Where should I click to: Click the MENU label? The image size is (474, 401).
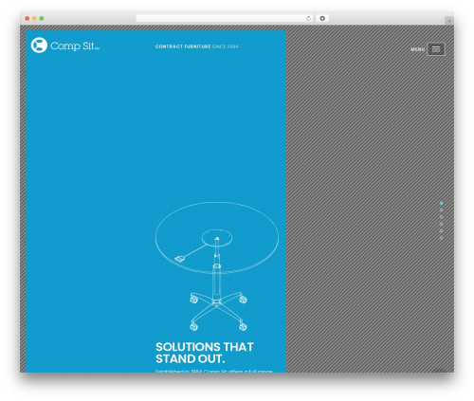[417, 49]
